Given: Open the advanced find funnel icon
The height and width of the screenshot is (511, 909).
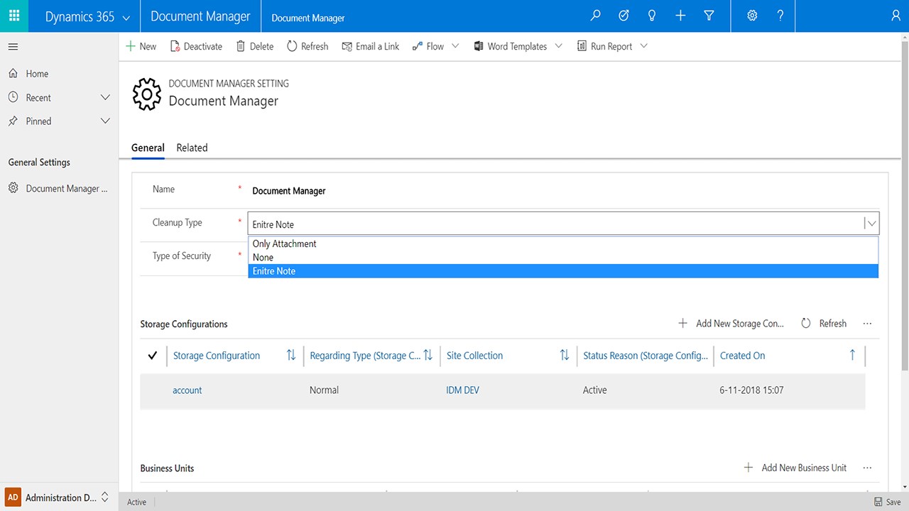Looking at the screenshot, I should [709, 16].
